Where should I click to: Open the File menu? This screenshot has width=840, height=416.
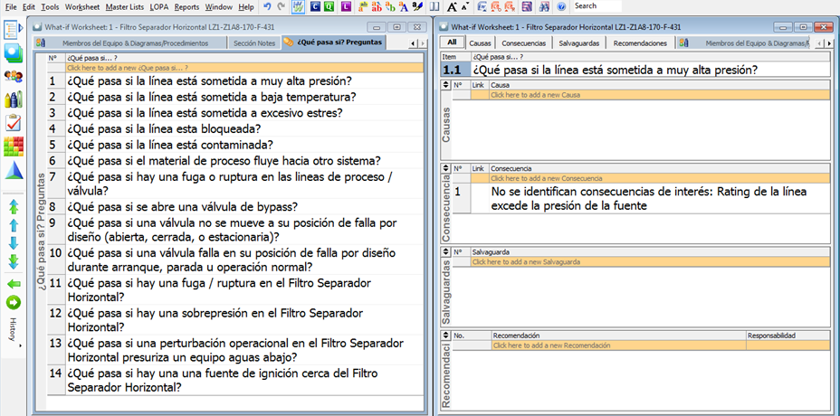(x=11, y=7)
